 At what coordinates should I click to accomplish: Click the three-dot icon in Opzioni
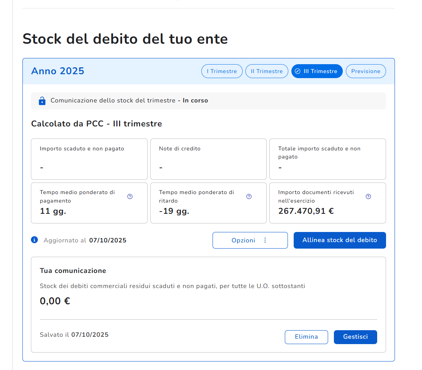pos(265,240)
